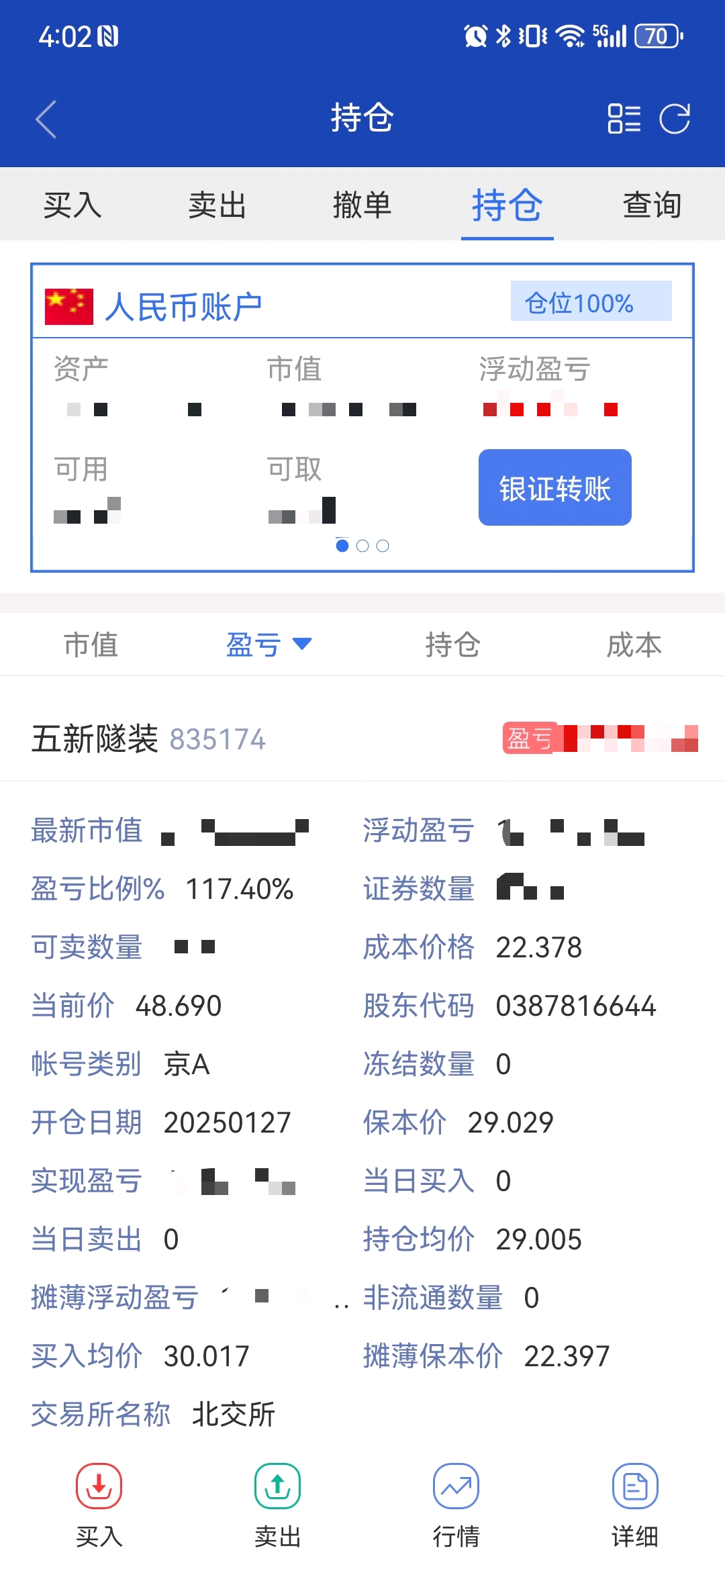
Task: Tap the 买入 download icon at bottom
Action: [99, 1486]
